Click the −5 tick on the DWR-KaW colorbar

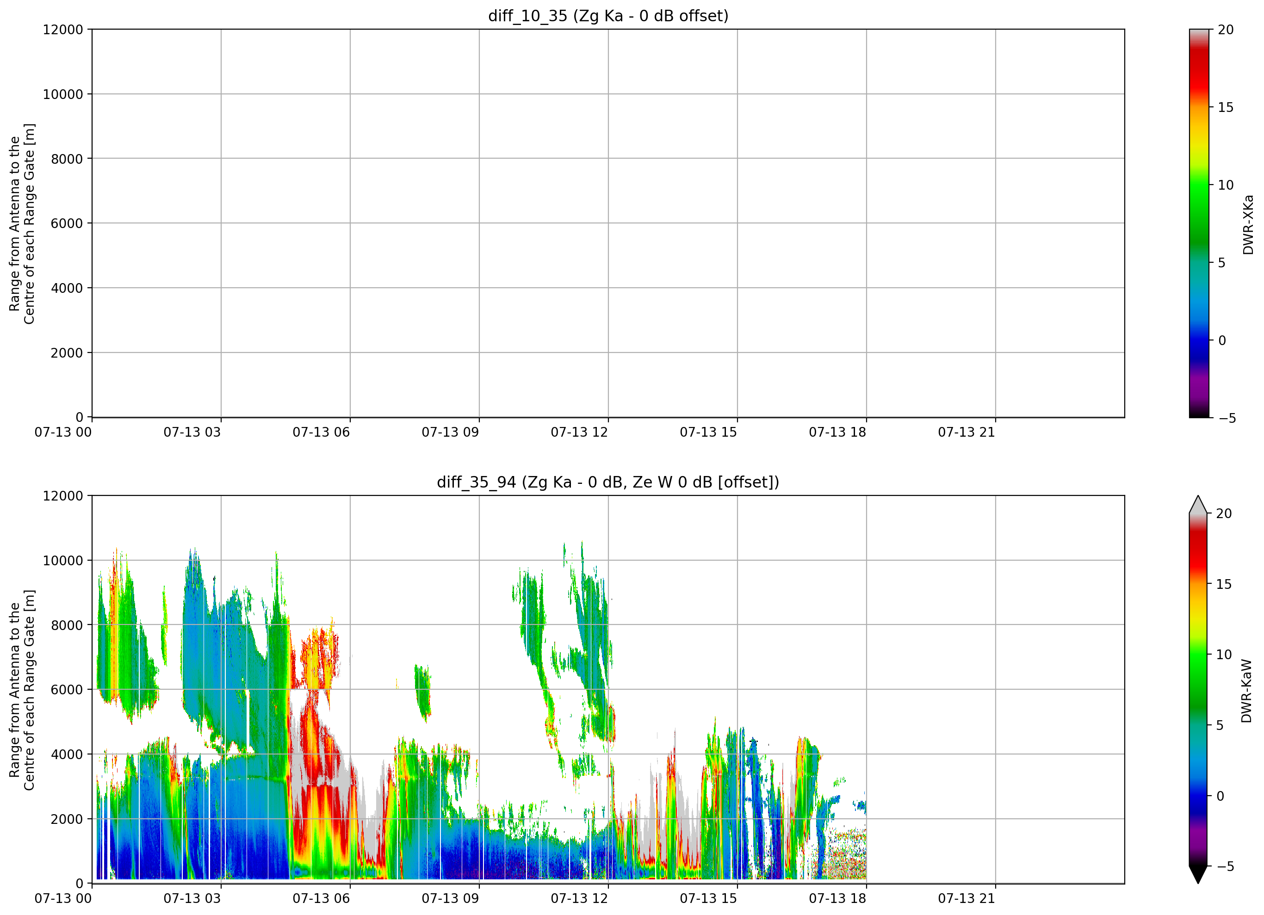[x=1225, y=866]
